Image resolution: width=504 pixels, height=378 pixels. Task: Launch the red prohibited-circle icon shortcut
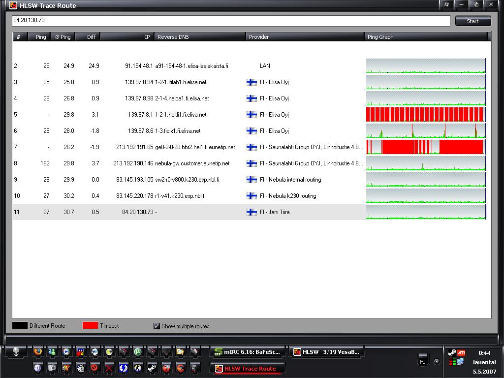(x=94, y=367)
